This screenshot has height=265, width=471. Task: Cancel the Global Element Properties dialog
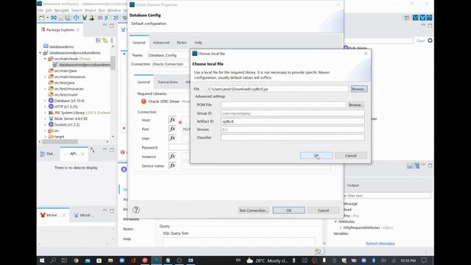click(323, 211)
